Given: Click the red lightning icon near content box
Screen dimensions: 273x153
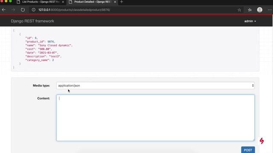Looking at the screenshot, I should click(261, 141).
